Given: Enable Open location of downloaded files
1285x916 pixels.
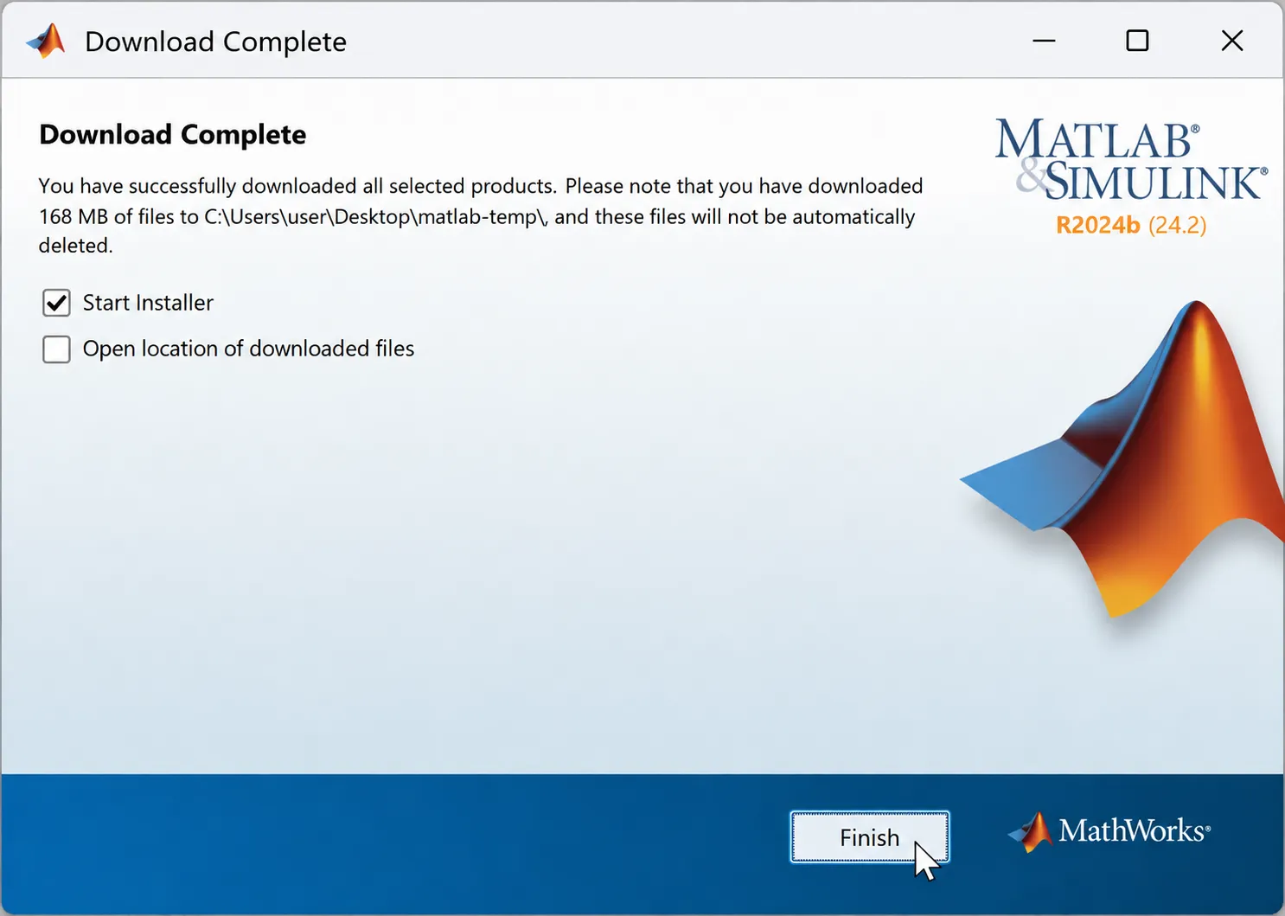Looking at the screenshot, I should click(x=56, y=349).
